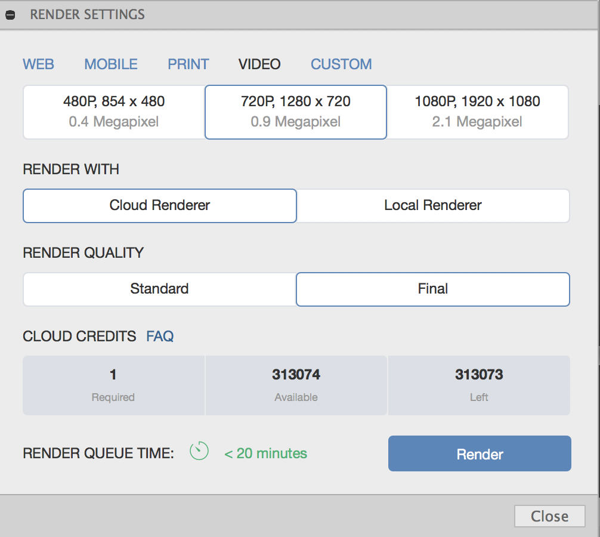
Task: Choose the 720P 1280 x 720 resolution
Action: (296, 112)
